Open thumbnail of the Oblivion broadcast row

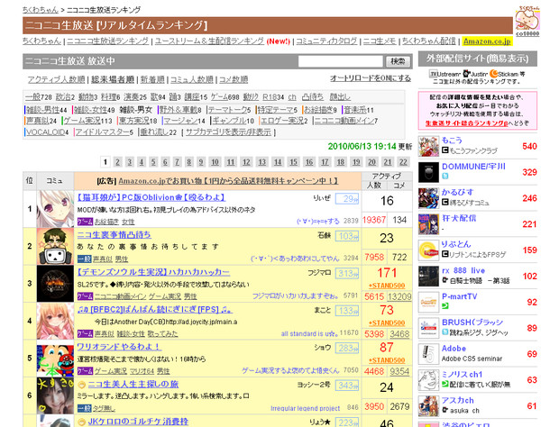coord(55,209)
